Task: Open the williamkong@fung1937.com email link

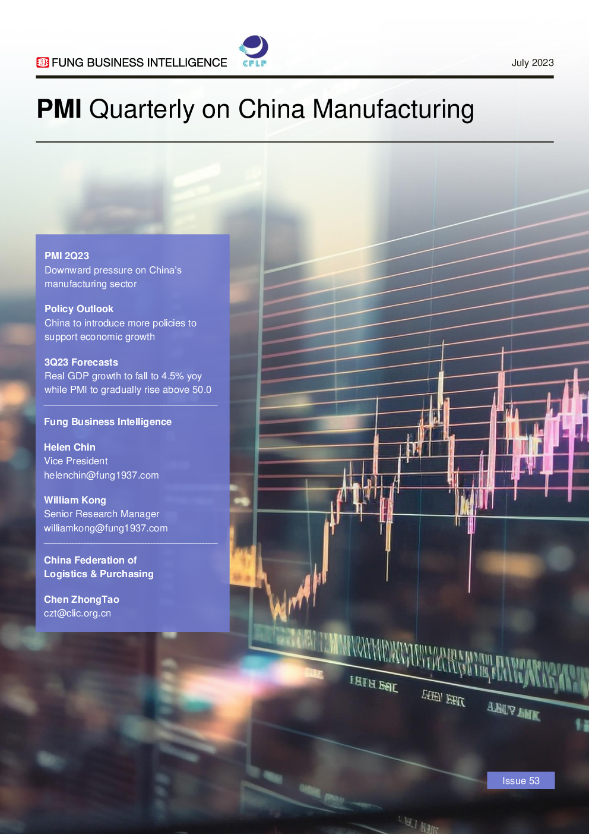Action: [106, 528]
